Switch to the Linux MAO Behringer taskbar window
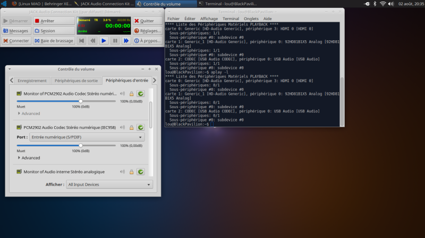Screen dimensions: 425x238 coord(42,4)
